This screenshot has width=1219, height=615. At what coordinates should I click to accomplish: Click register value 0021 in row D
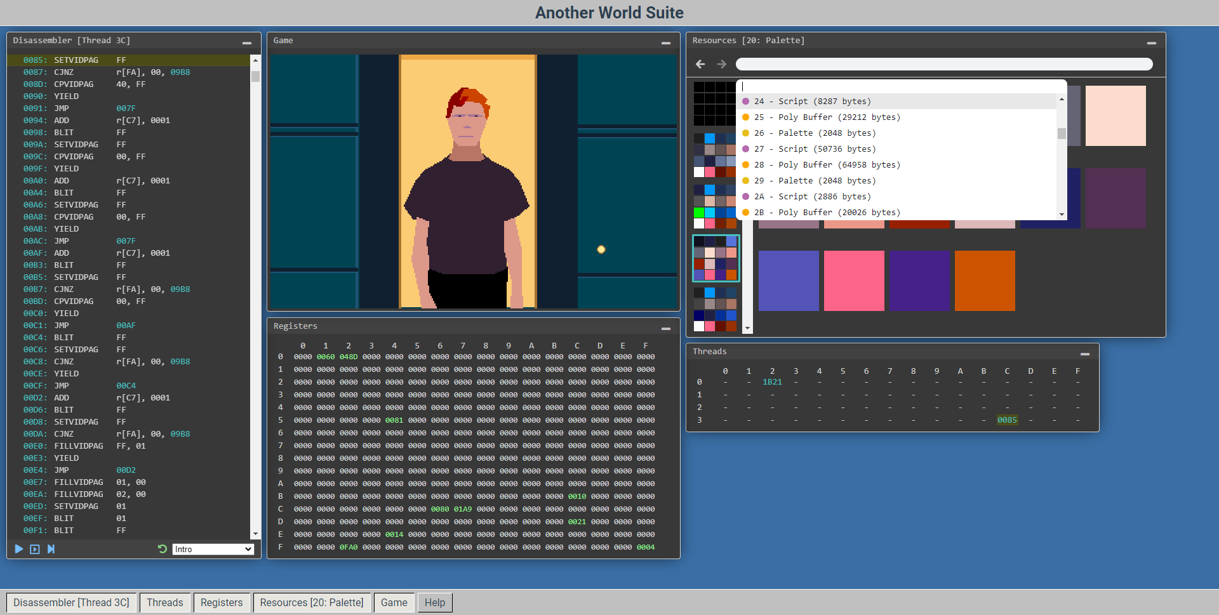tap(577, 522)
